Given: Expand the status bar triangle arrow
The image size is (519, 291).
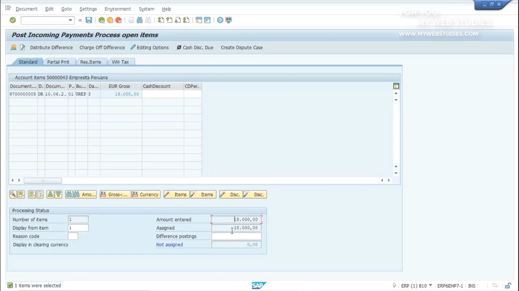Looking at the screenshot, I should click(x=394, y=286).
